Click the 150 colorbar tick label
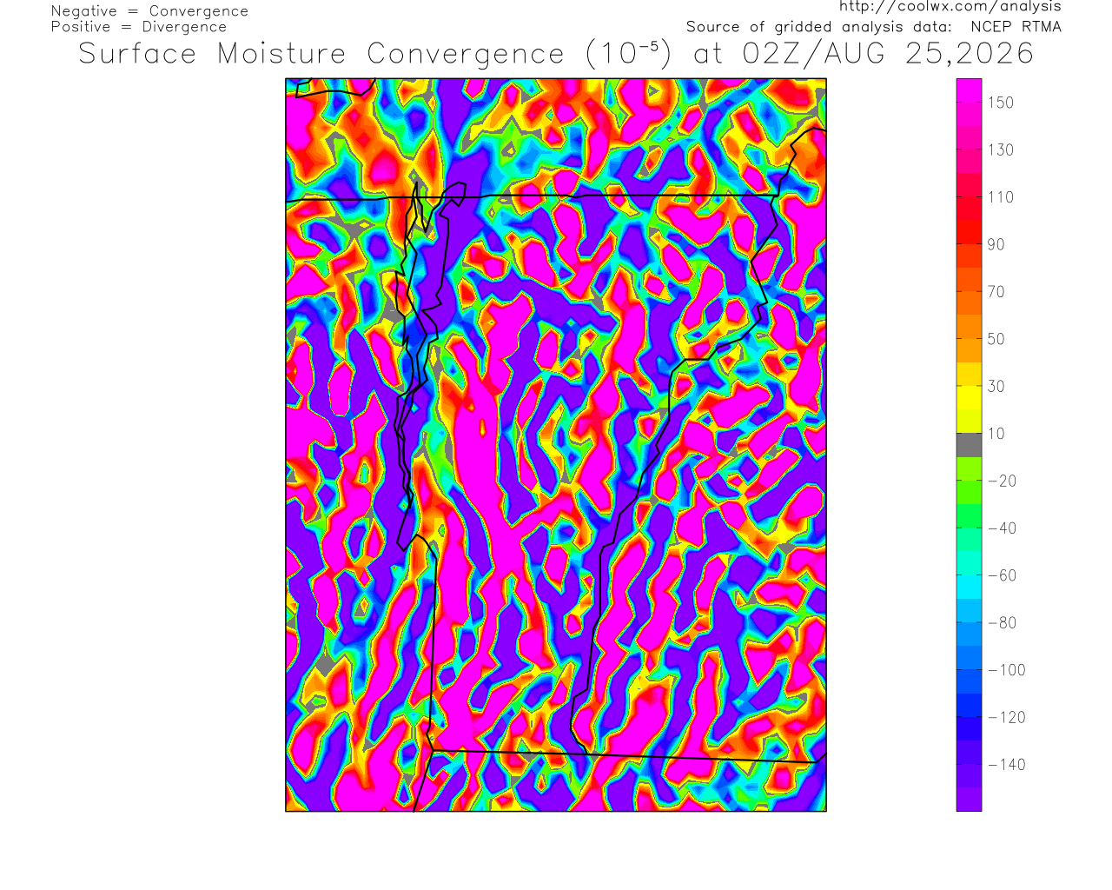The width and height of the screenshot is (1112, 890). click(x=1001, y=103)
